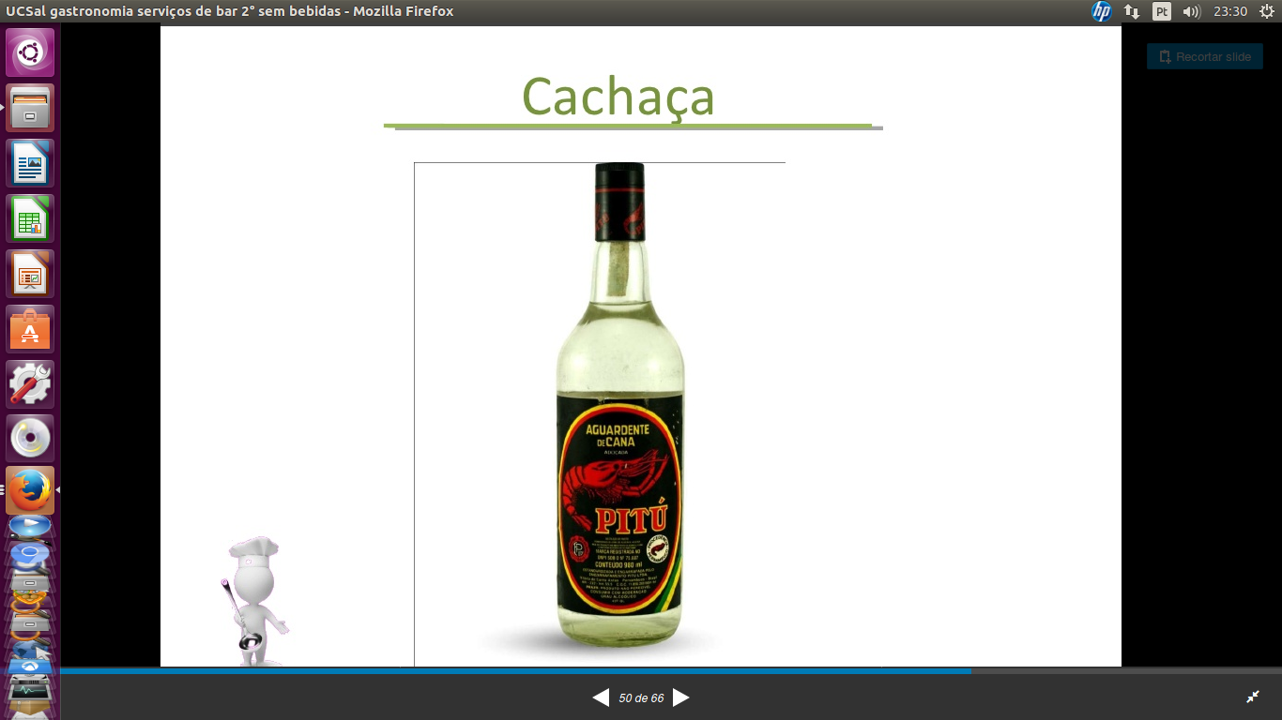1282x720 pixels.
Task: Open the disc icon in launcher
Action: click(30, 439)
